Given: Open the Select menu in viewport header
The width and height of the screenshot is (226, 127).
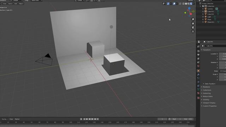Looking at the screenshot, I should pos(10,4).
